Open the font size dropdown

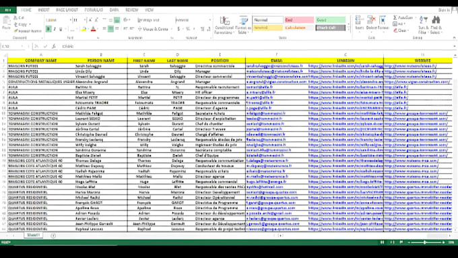click(x=85, y=20)
